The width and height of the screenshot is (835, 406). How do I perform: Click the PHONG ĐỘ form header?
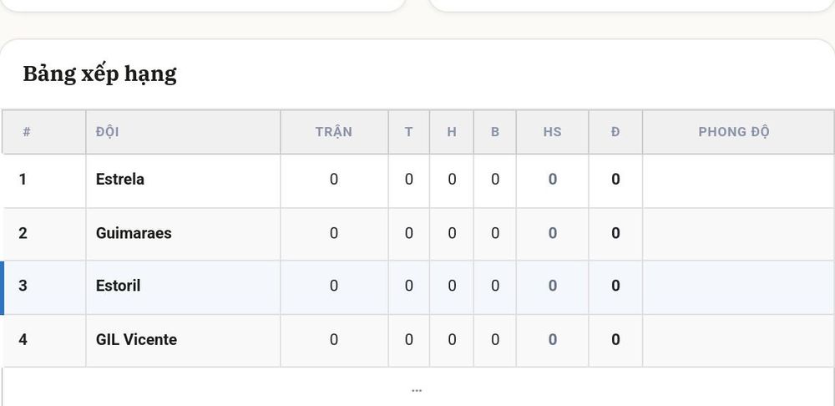[x=734, y=132]
